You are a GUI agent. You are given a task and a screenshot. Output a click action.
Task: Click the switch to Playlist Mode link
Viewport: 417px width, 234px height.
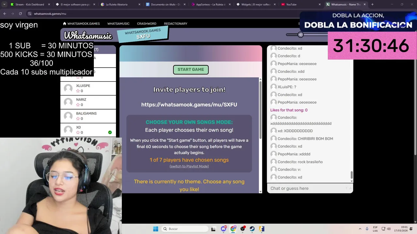point(189,166)
